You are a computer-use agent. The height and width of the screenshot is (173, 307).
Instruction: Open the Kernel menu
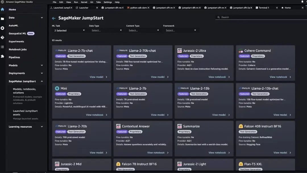84,2
